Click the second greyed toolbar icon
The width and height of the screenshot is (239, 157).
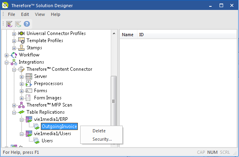tap(18, 24)
